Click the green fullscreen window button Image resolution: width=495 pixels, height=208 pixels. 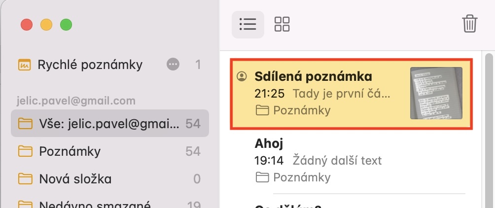[66, 24]
